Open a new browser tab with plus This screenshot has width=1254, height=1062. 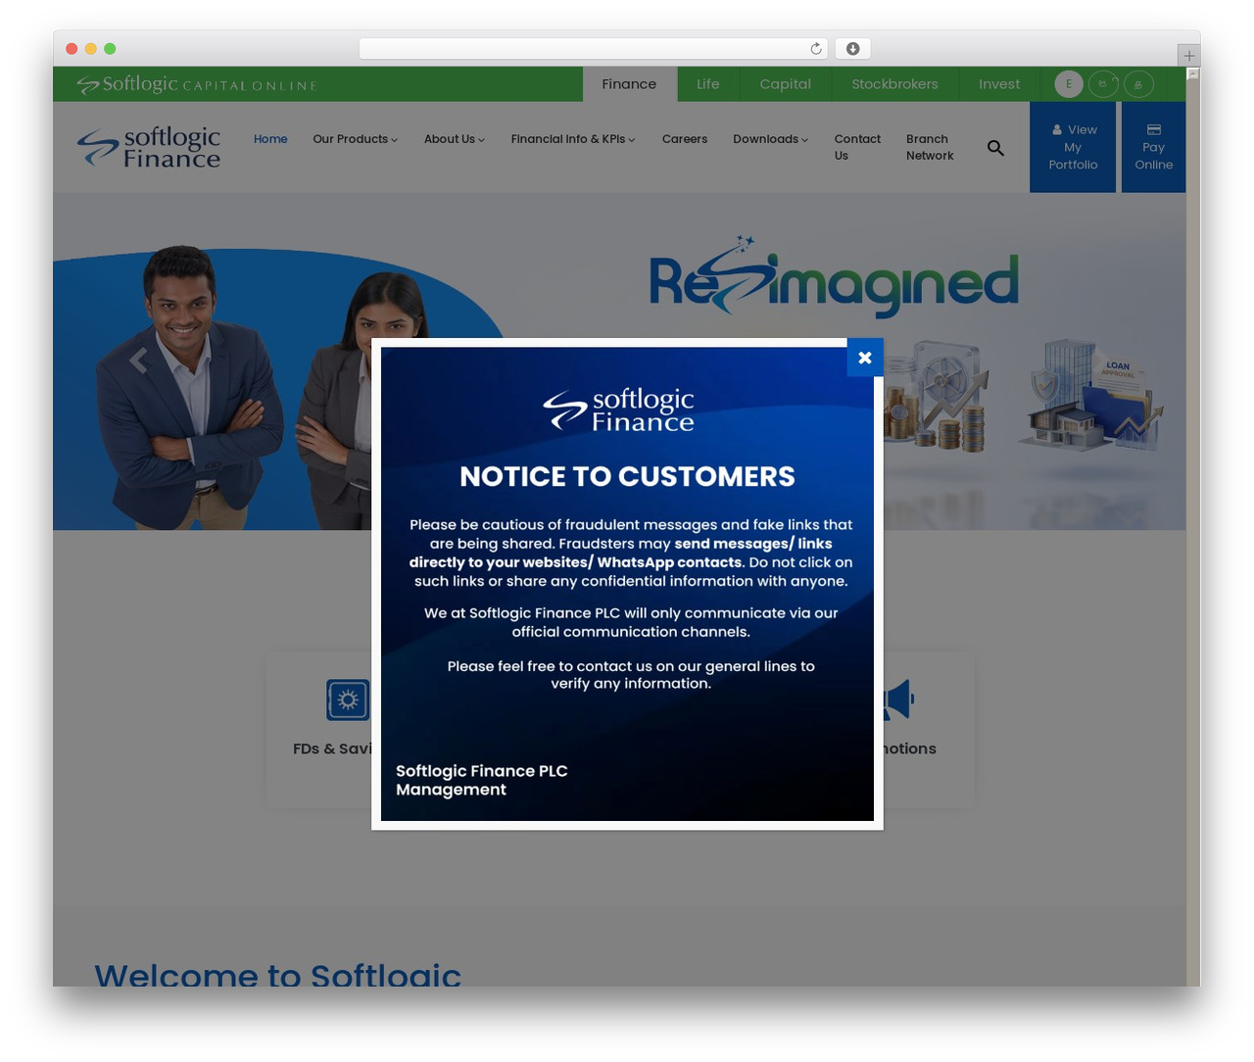tap(1189, 56)
